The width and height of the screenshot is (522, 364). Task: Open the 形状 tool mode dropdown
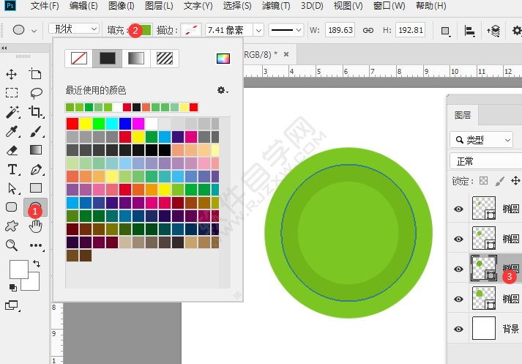[x=74, y=29]
